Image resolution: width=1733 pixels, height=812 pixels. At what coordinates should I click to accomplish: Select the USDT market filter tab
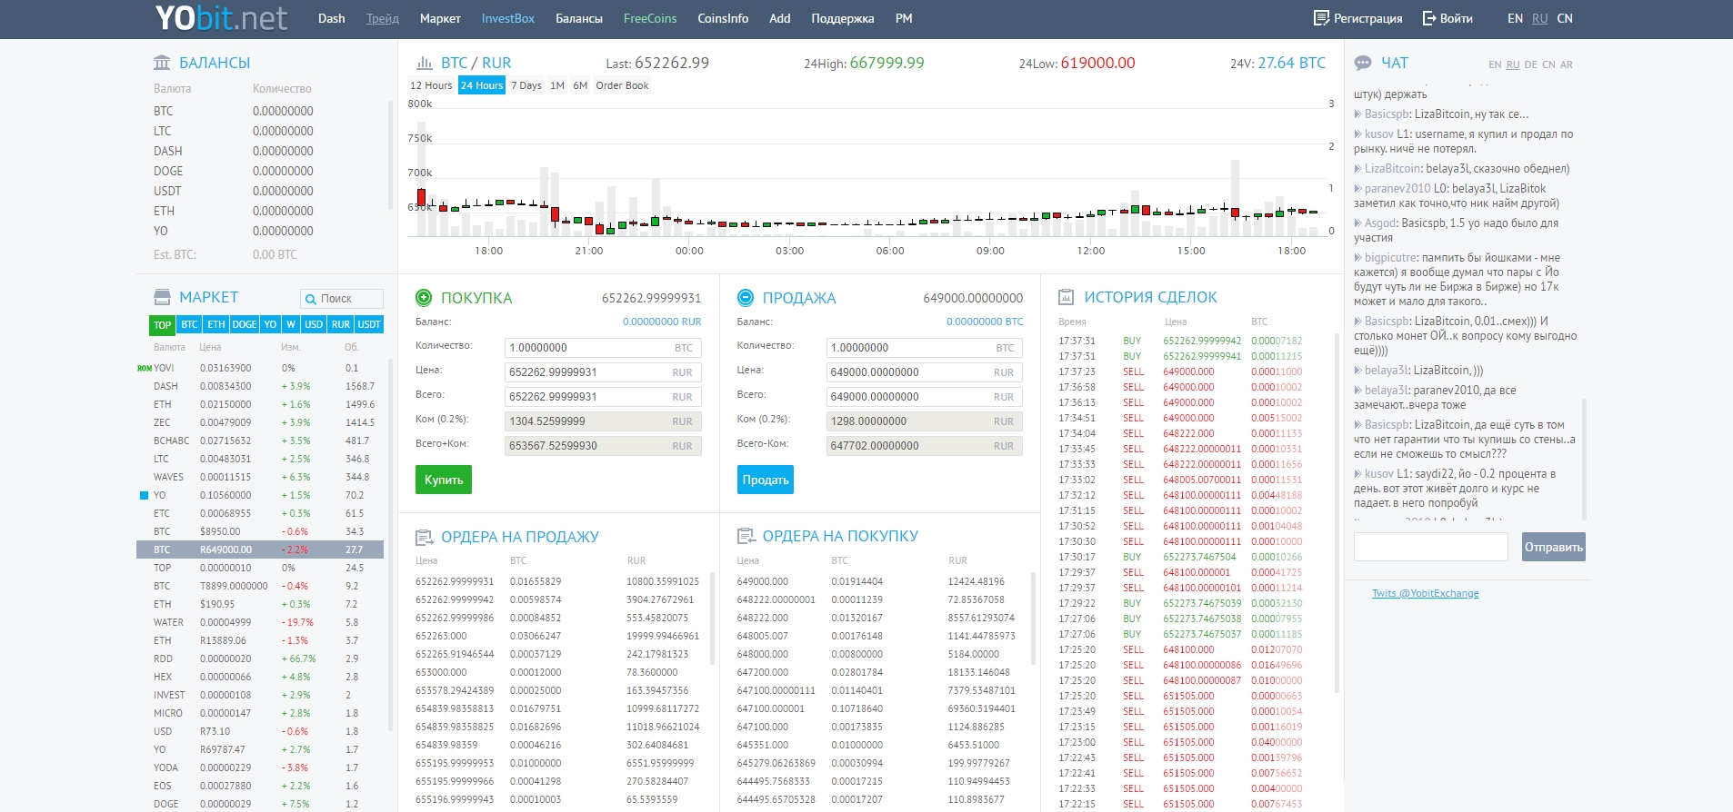[369, 324]
